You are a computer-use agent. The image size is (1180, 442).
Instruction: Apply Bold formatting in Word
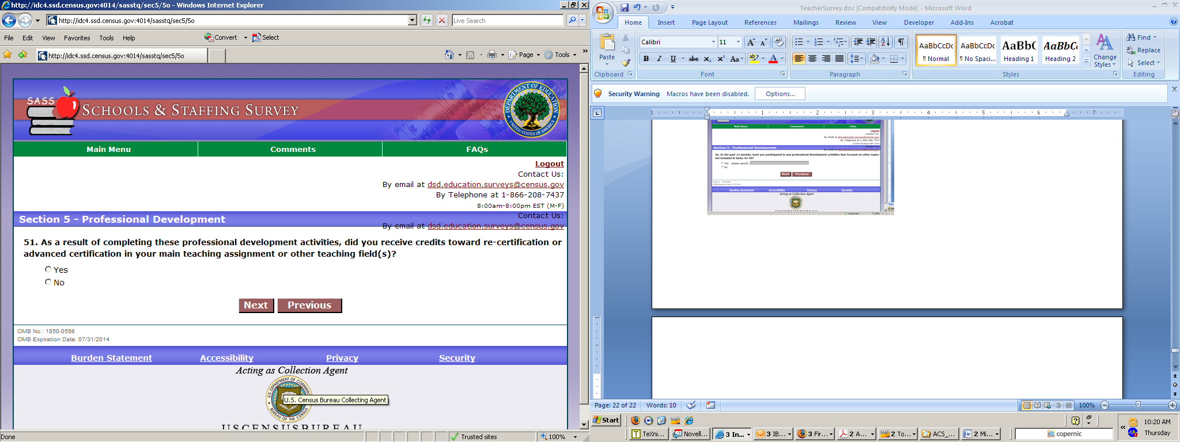(646, 59)
